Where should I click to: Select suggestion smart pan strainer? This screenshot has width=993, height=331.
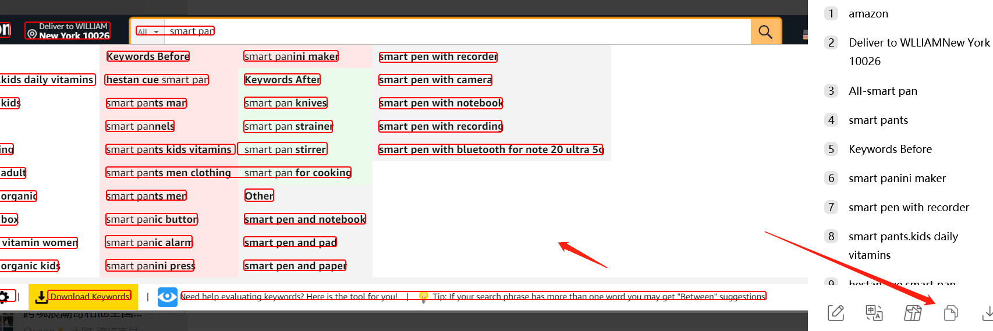[x=289, y=126]
